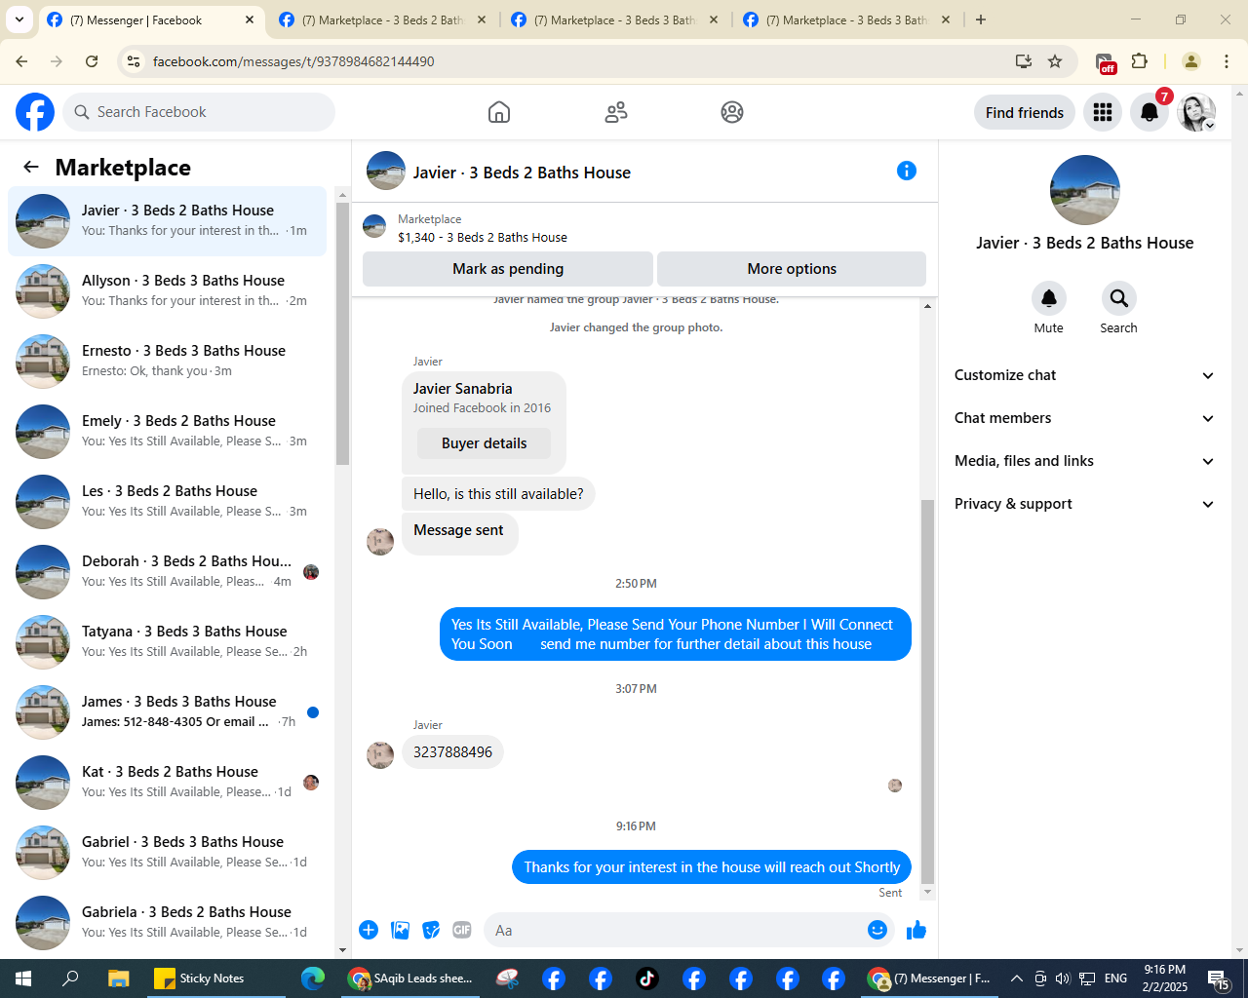Screen dimensions: 1248x998
Task: Expand Chat members section
Action: tap(1084, 418)
